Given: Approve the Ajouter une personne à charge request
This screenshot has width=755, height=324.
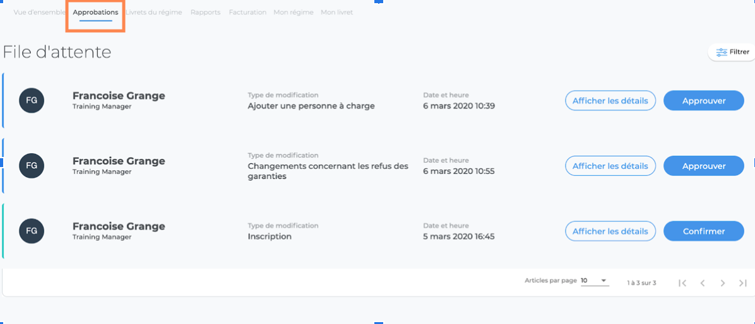Looking at the screenshot, I should tap(704, 101).
